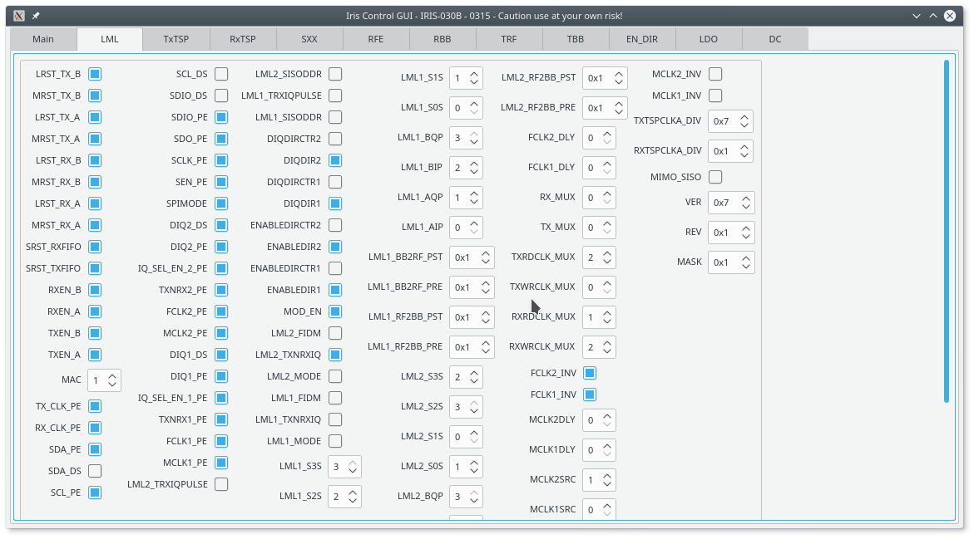Click the keep-above chevron in title bar
Screen dimensions: 974x539
[x=933, y=16]
